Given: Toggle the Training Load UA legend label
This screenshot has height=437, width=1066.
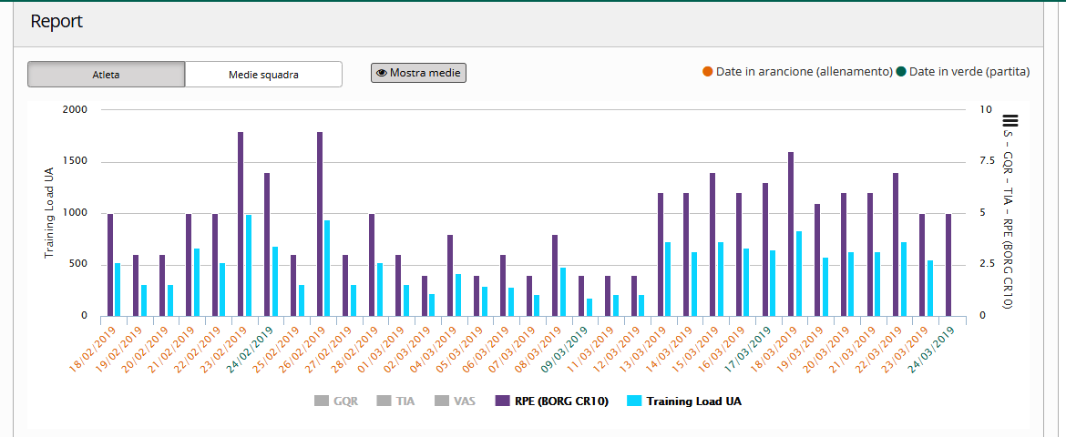Looking at the screenshot, I should point(692,401).
